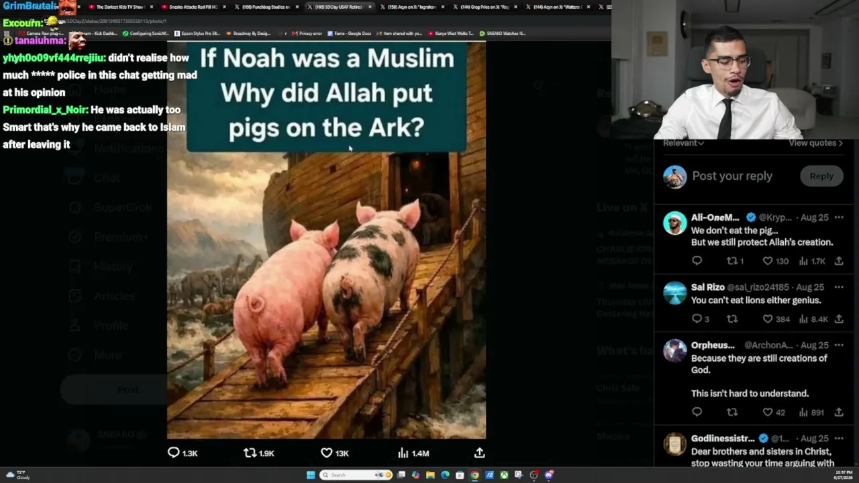The height and width of the screenshot is (483, 859).
Task: Reply to Sal Rizo's comment
Action: tap(701, 319)
